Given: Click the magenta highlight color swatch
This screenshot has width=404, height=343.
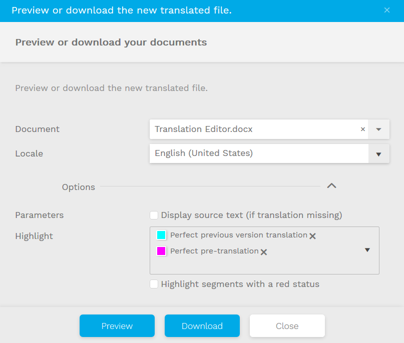Looking at the screenshot, I should [161, 251].
